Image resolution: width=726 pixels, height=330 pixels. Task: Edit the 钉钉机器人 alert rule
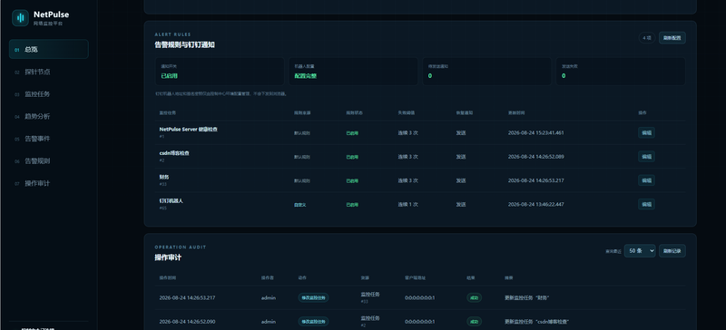click(x=646, y=204)
